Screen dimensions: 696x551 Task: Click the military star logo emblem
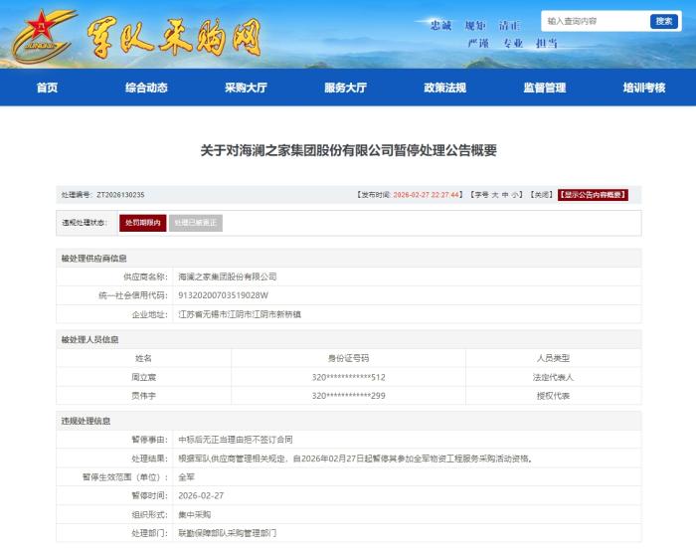pos(42,36)
